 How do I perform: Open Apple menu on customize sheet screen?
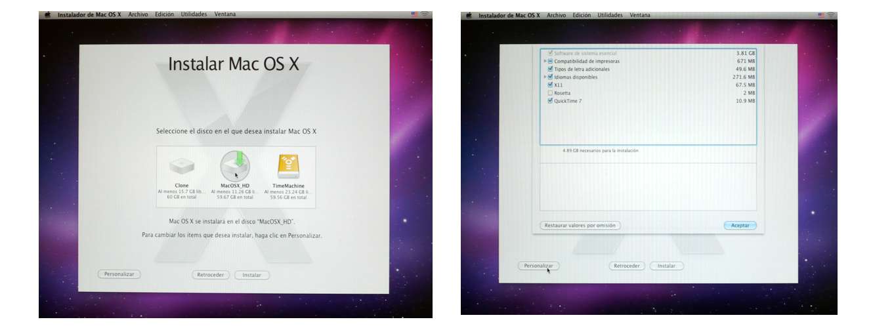[469, 15]
